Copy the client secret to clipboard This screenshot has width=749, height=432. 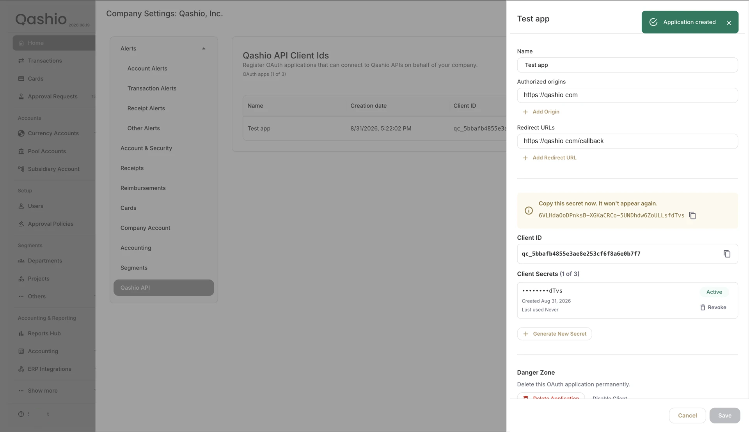pos(692,215)
